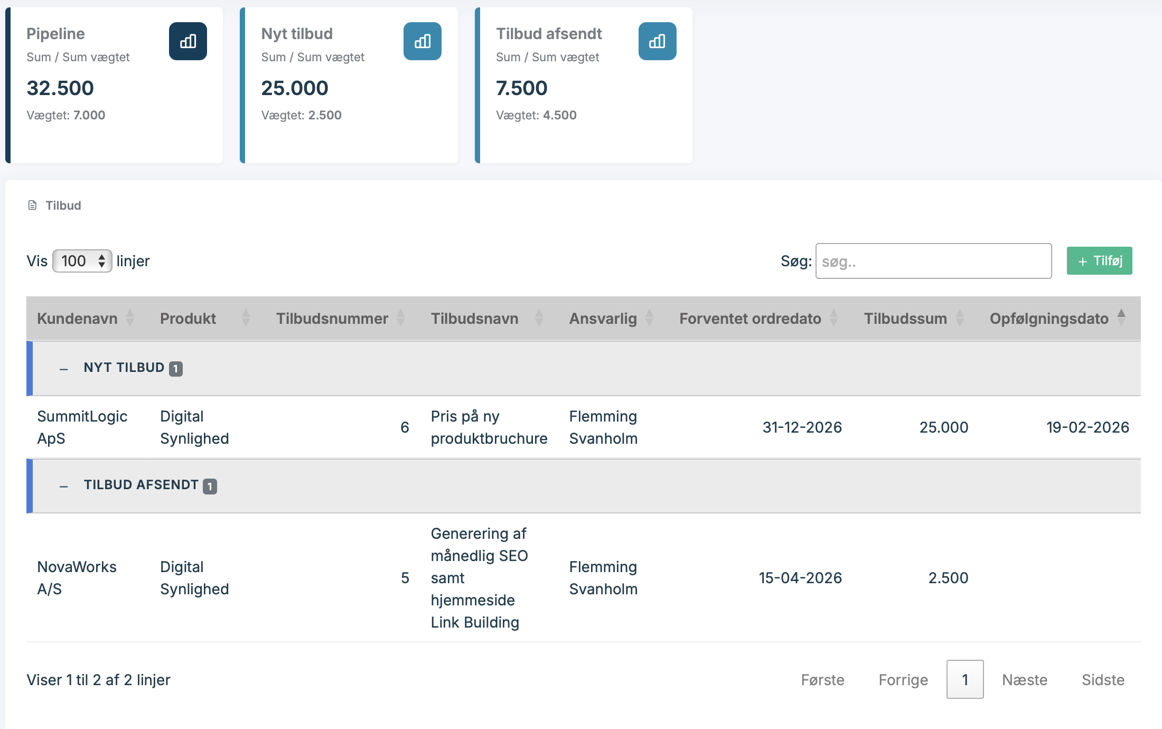Collapse the NYT TILBUD group
The width and height of the screenshot is (1162, 729).
64,369
